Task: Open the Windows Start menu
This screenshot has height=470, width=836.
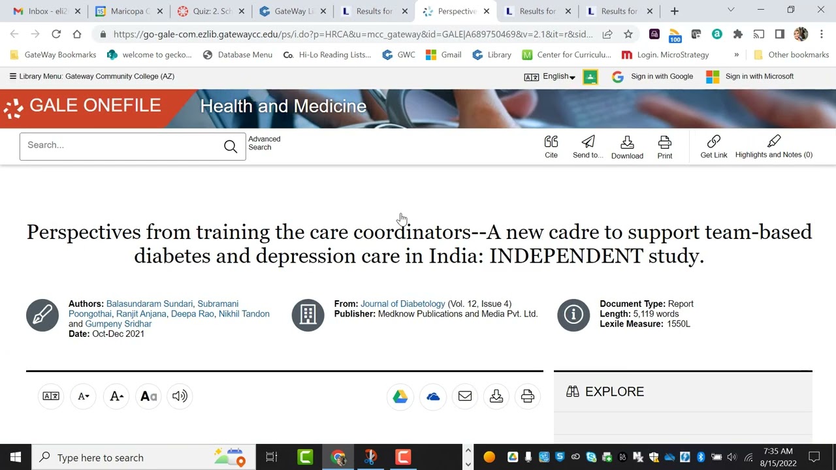Action: (16, 457)
